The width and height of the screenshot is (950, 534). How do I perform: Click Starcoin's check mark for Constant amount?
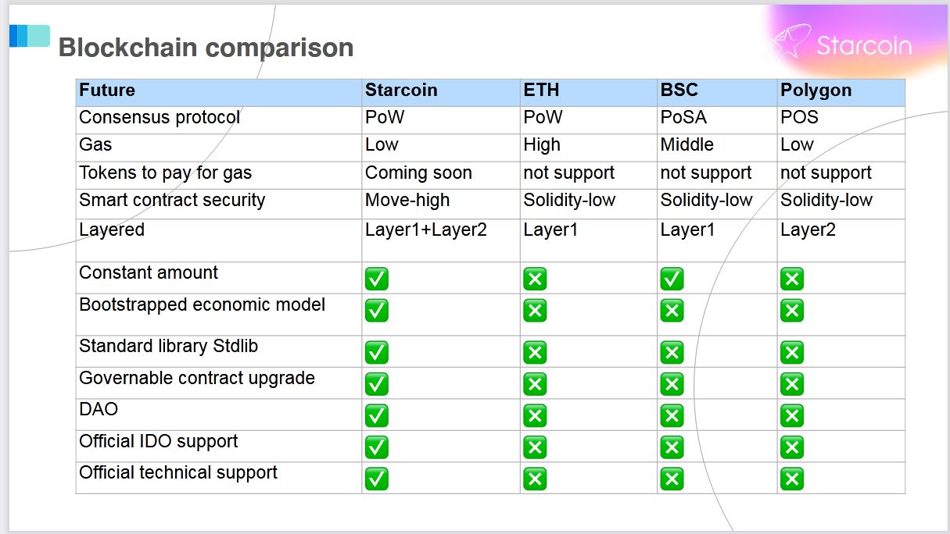coord(377,279)
